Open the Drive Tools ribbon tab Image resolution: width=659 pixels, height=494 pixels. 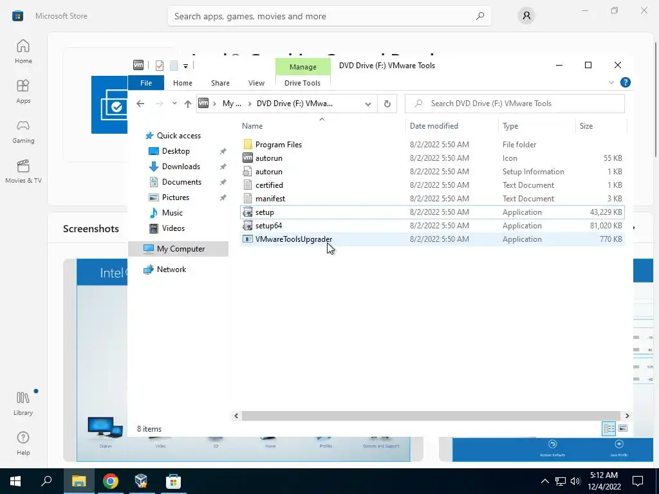[302, 83]
